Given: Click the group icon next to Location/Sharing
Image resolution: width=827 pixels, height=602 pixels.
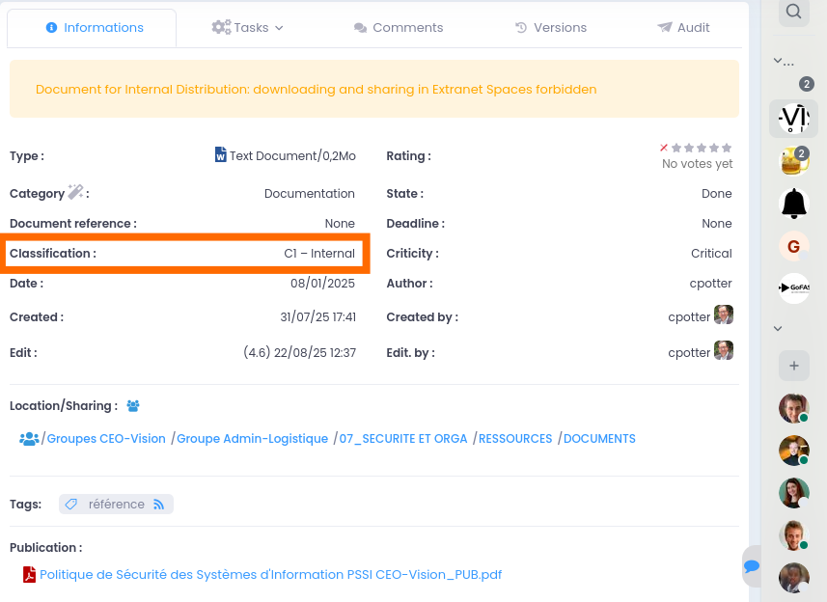Looking at the screenshot, I should click(132, 406).
